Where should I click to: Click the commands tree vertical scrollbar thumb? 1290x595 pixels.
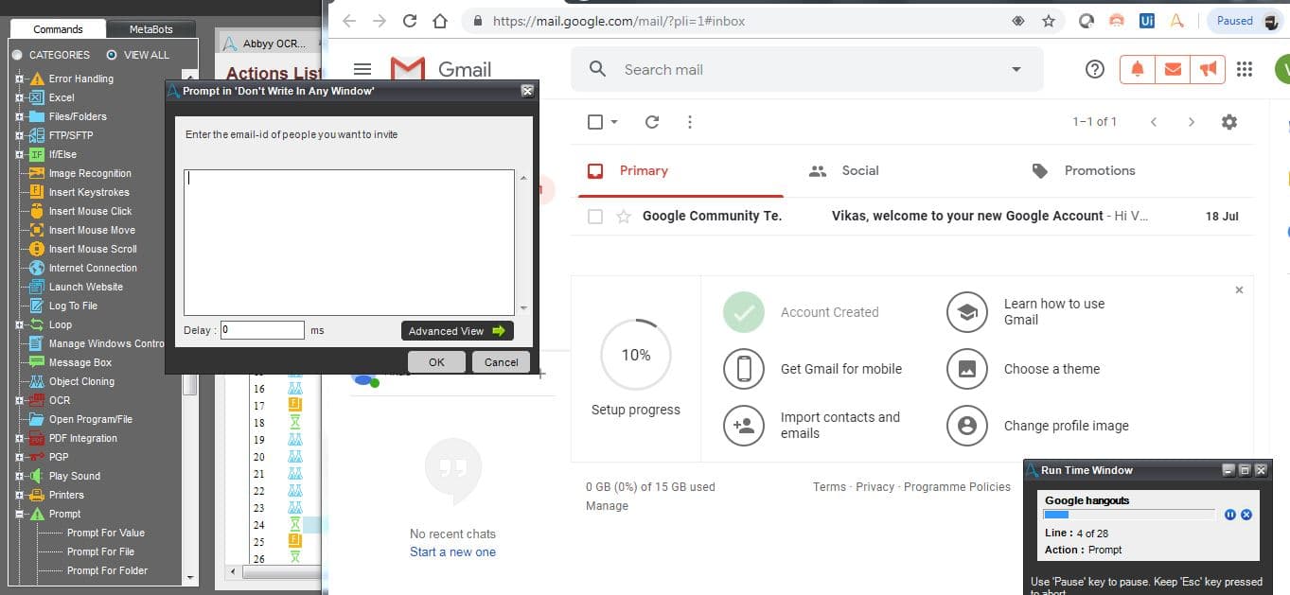[x=190, y=383]
